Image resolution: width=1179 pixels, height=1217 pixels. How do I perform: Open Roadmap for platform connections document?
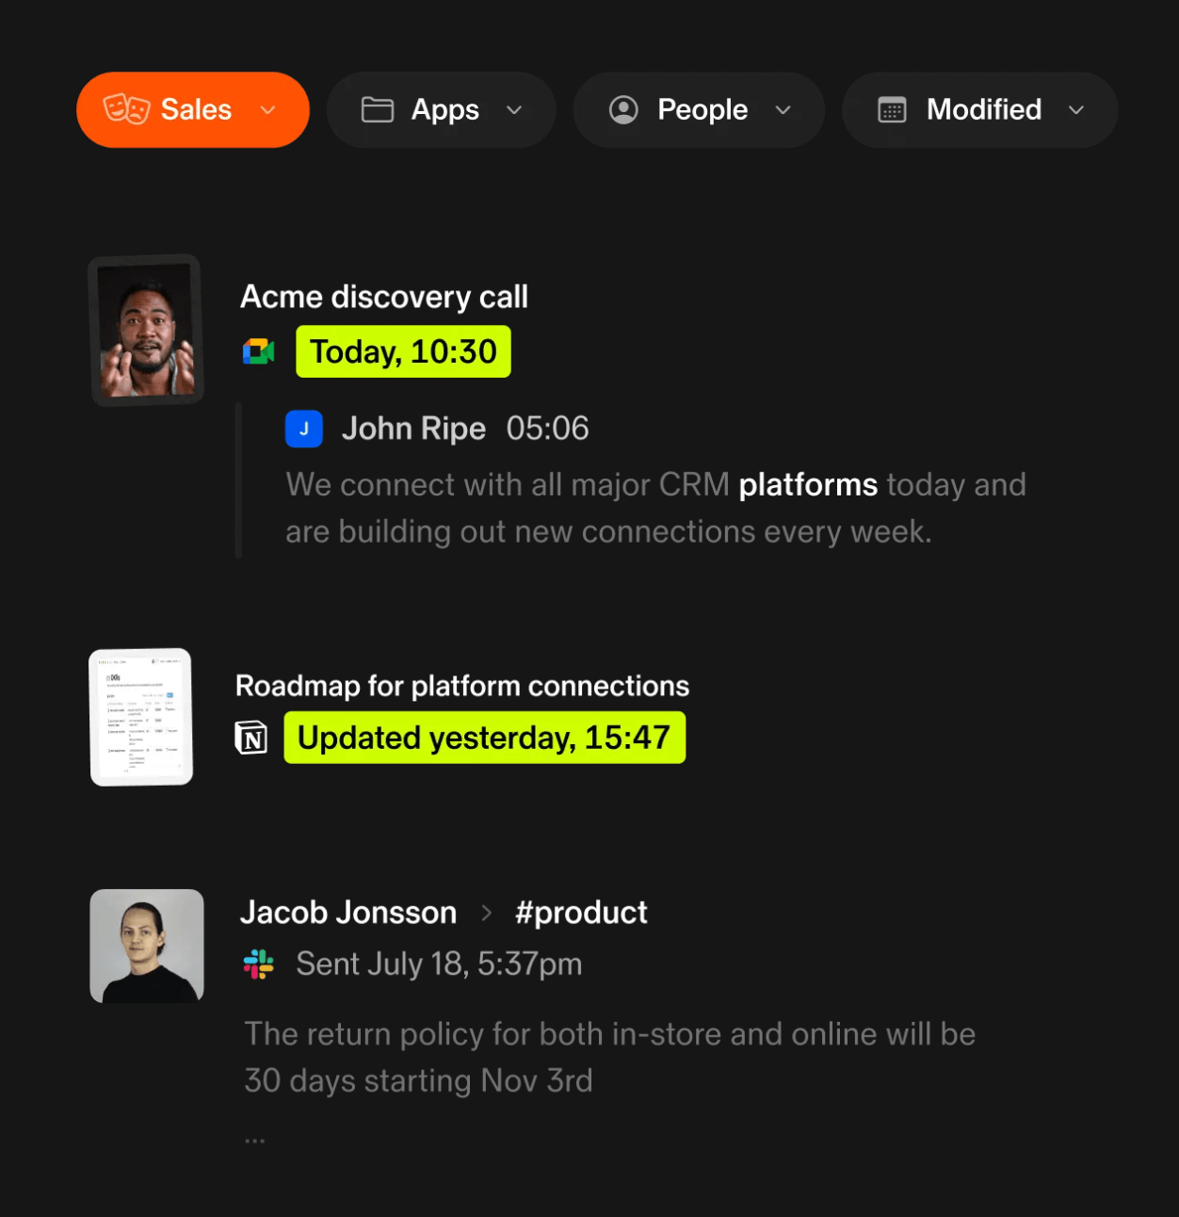tap(461, 686)
